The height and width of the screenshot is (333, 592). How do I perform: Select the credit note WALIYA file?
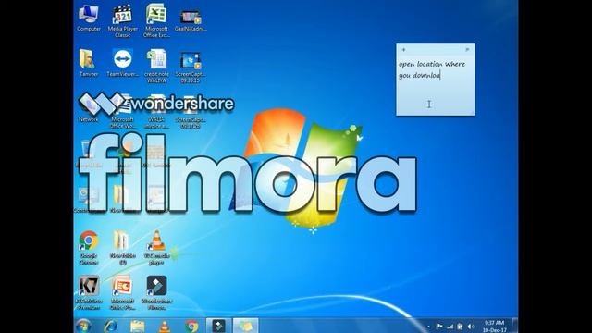156,66
